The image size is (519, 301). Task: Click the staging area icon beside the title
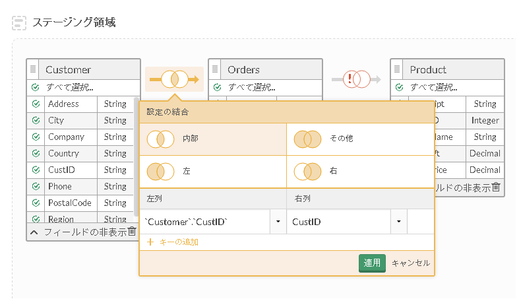[20, 22]
